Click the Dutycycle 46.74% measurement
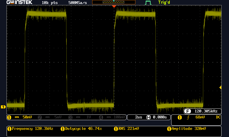 point(83,129)
